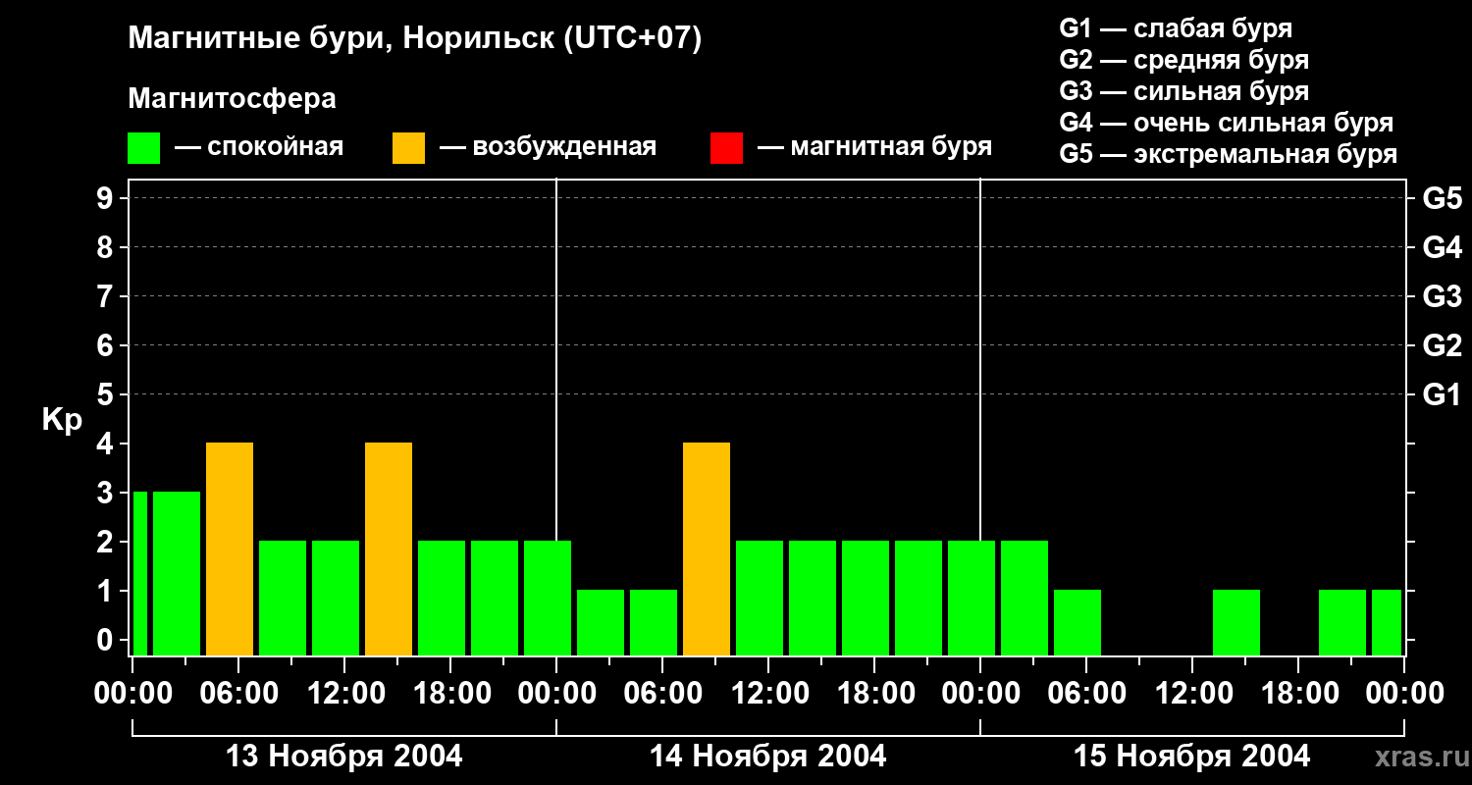Screen dimensions: 1472x785
Task: Select the chart title 'Магнитные бури, Норильск (UTC+07)'
Action: tap(415, 39)
